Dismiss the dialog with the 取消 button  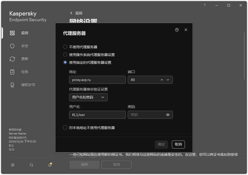click(x=178, y=144)
